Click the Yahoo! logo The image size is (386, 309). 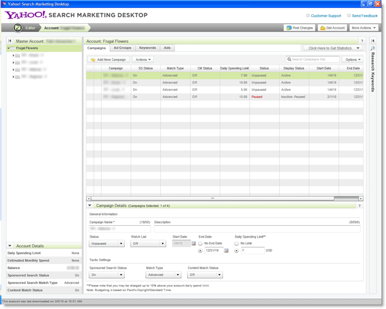click(26, 15)
